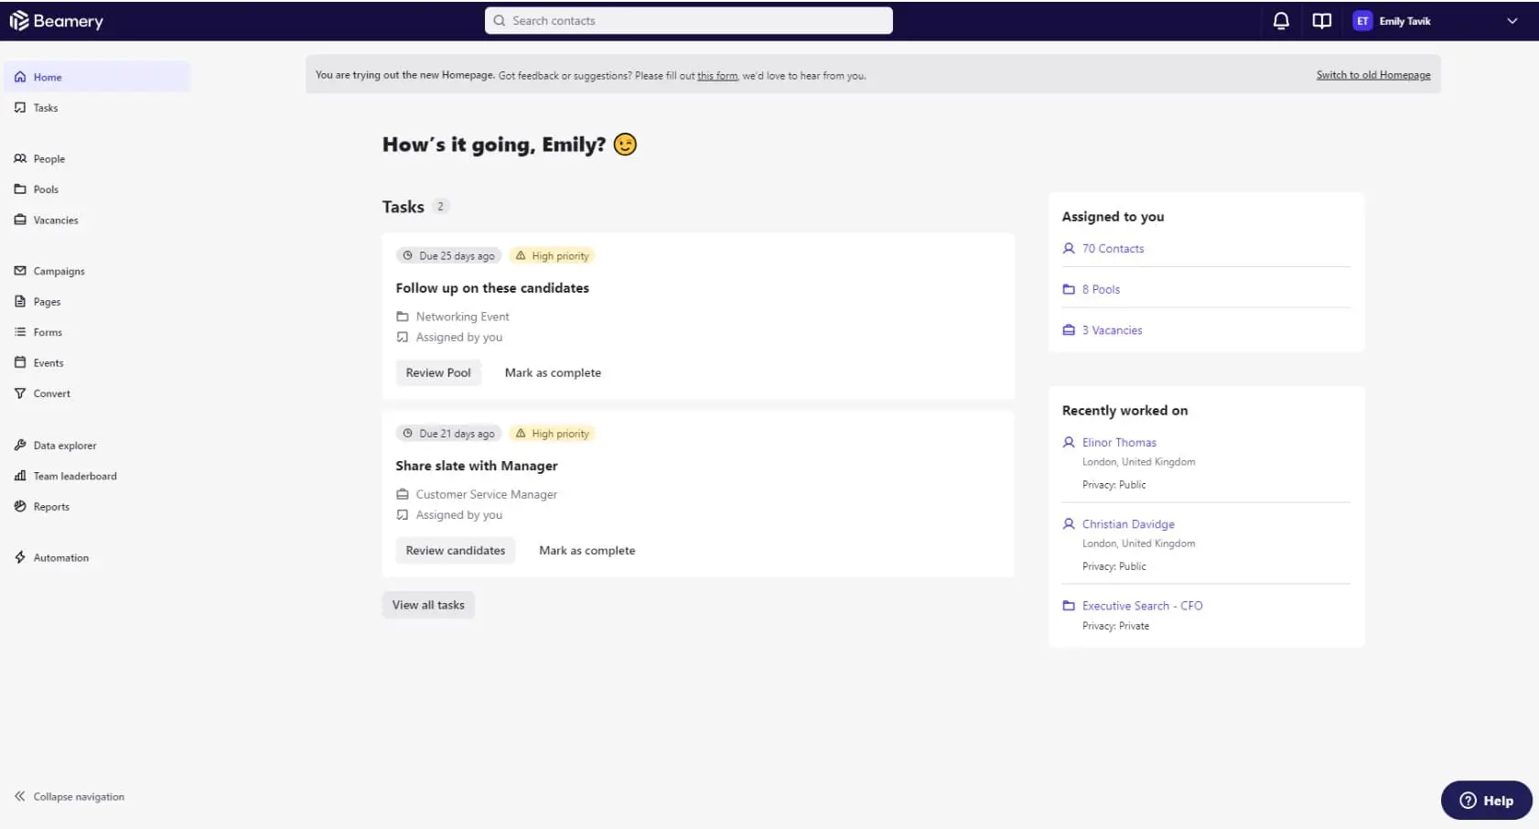The image size is (1539, 829).
Task: Open the Convert section
Action: 51,393
